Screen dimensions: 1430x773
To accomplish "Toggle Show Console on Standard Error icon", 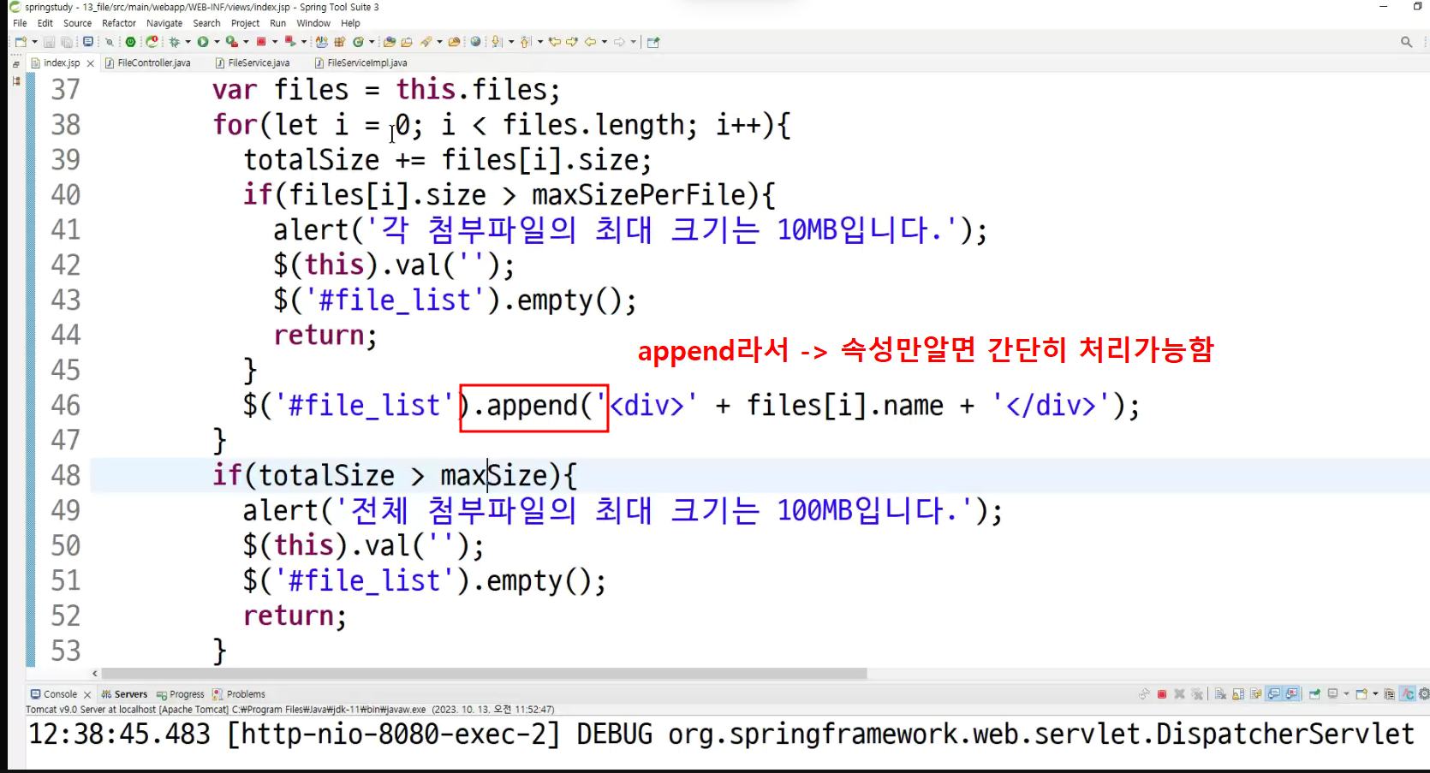I will point(1291,694).
